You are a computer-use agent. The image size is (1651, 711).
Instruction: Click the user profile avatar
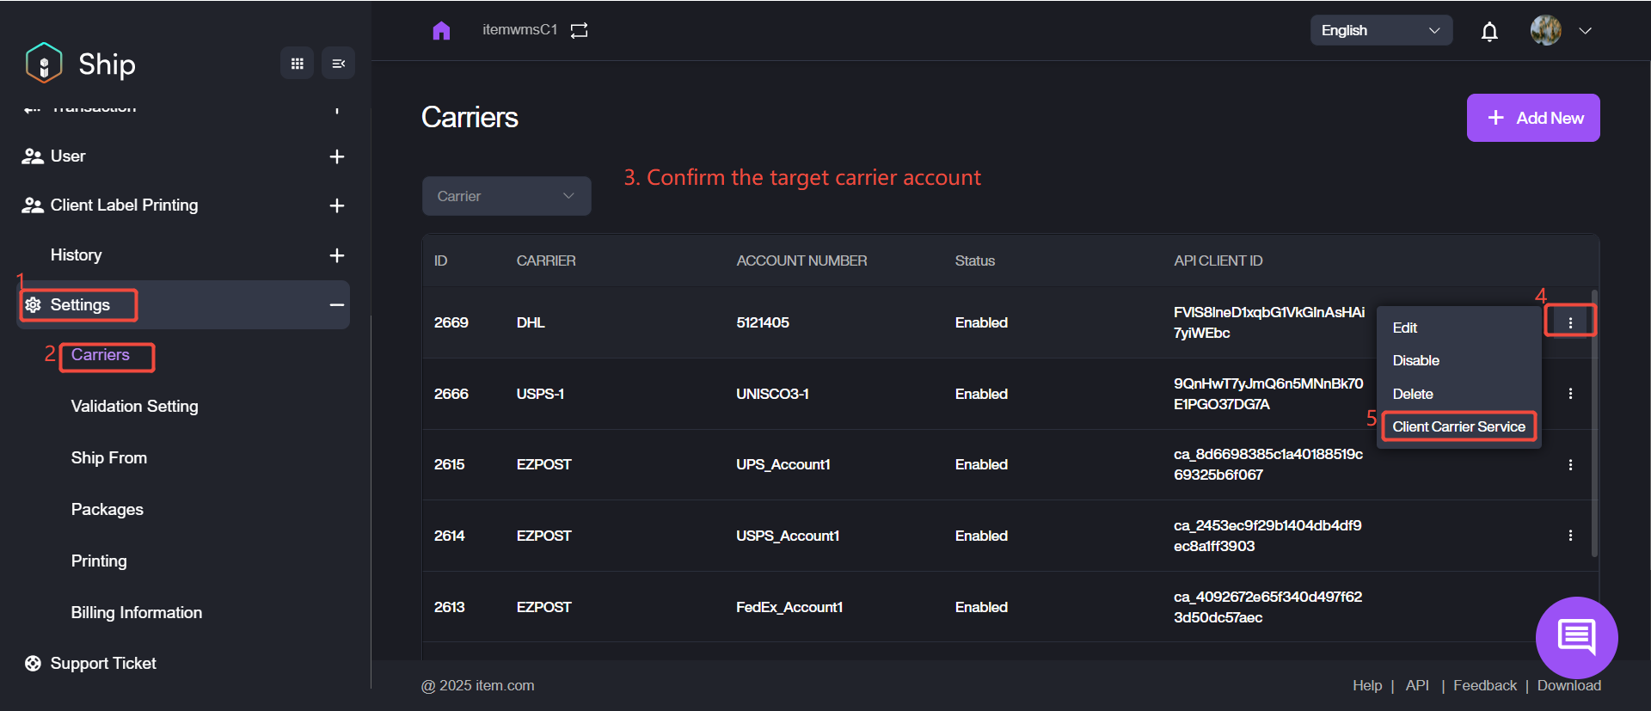[x=1545, y=31]
